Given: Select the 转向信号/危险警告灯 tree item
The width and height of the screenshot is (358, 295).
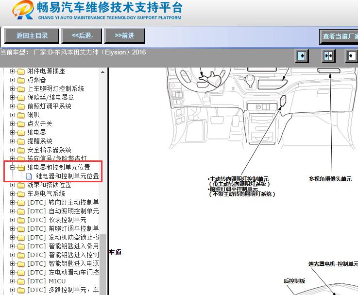Looking at the screenshot, I should [57, 158].
